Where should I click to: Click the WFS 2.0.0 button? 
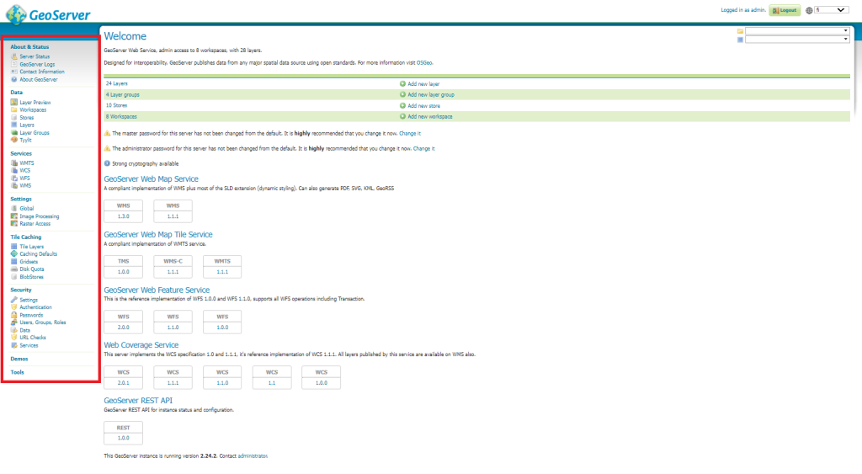point(123,322)
